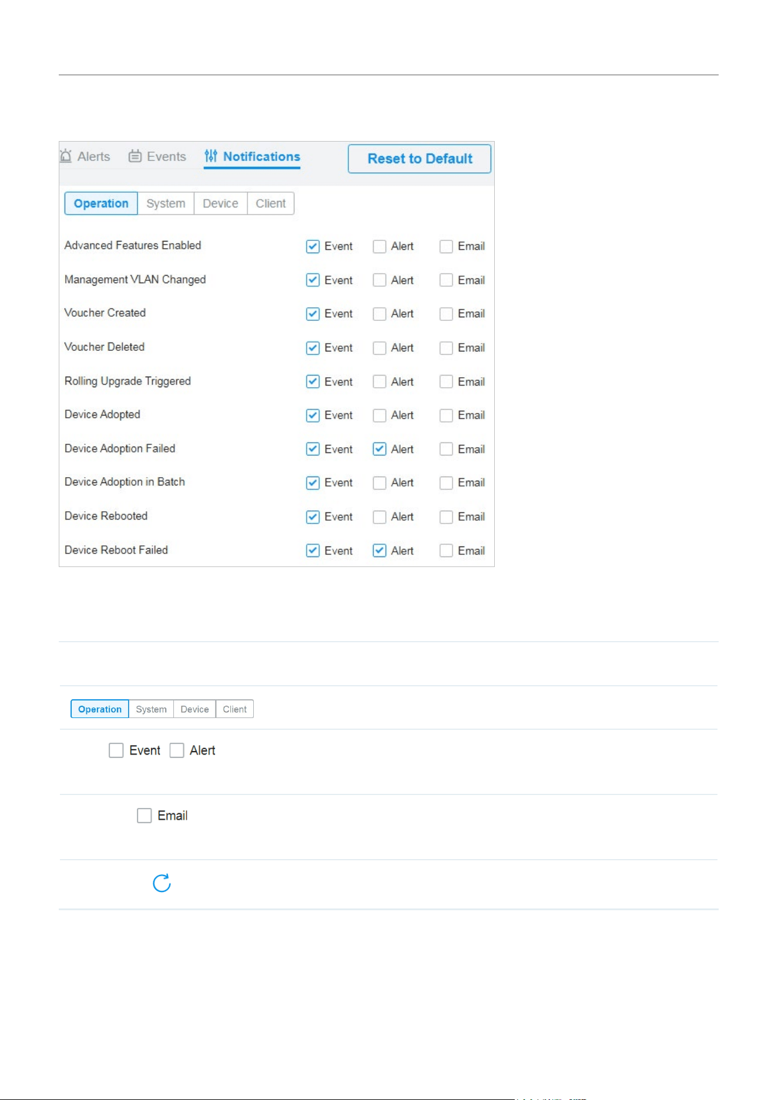
Task: Enable Alert for Voucher Deleted
Action: pyautogui.click(x=380, y=348)
